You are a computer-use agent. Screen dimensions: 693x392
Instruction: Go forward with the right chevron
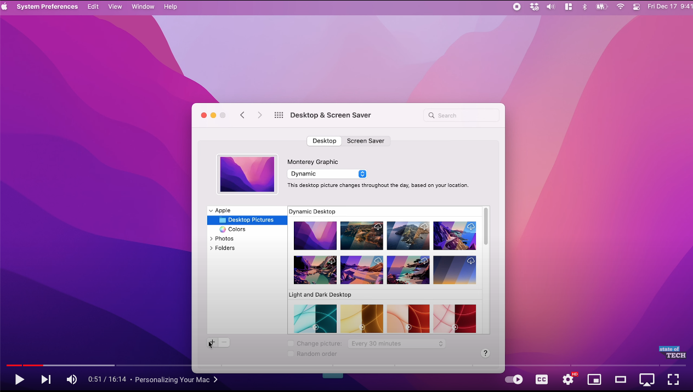click(x=260, y=115)
